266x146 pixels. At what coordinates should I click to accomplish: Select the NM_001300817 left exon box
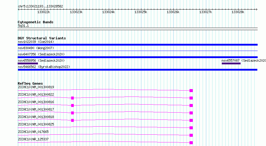(x=72, y=113)
